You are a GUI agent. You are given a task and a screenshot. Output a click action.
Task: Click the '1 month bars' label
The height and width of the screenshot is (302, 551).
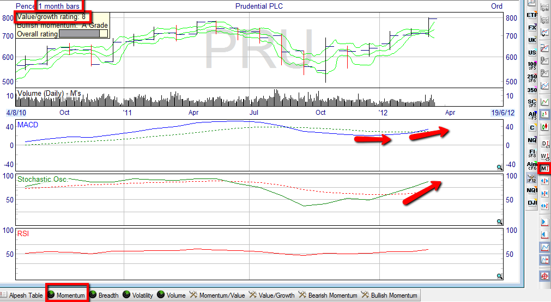(x=59, y=6)
